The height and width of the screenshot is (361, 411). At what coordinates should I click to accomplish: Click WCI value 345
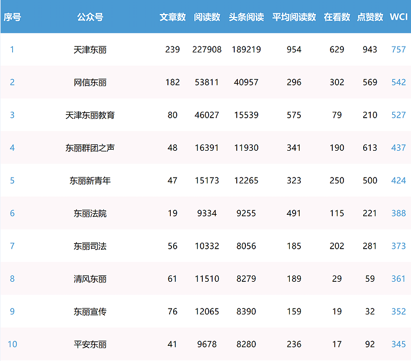pos(399,344)
